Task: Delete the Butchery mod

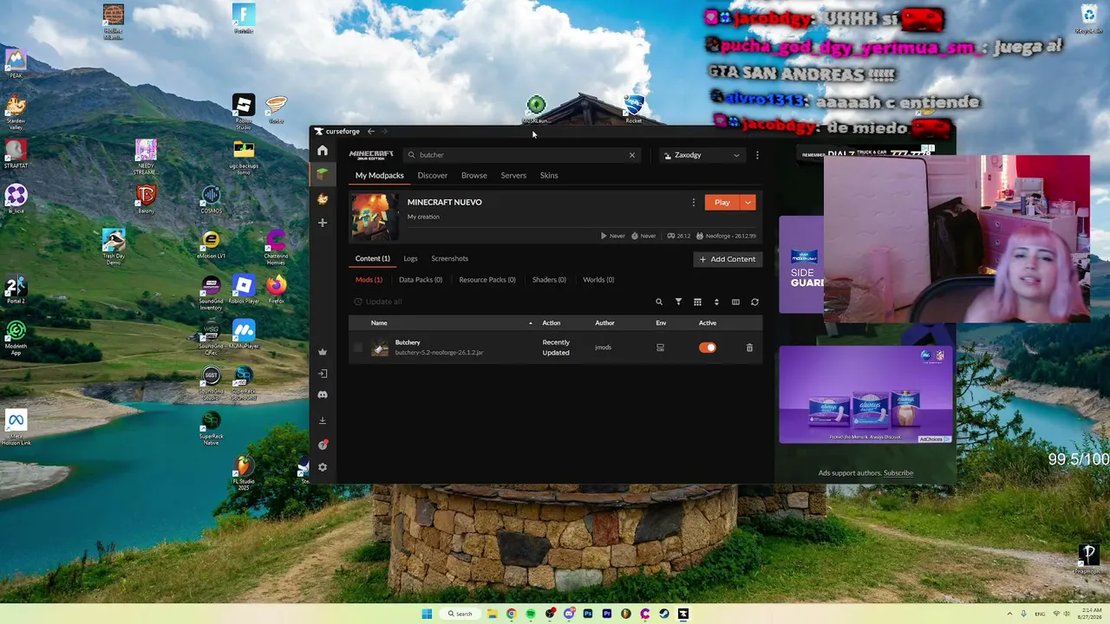Action: click(x=749, y=348)
